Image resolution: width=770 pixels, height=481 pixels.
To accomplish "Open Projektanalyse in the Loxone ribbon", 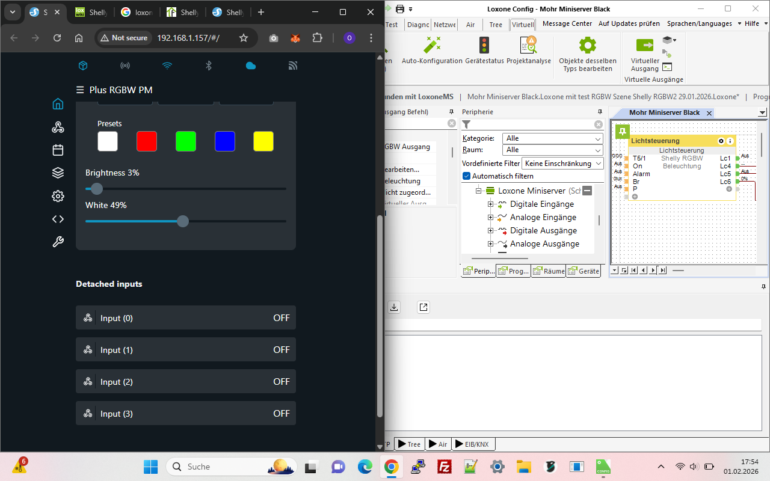I will 529,50.
